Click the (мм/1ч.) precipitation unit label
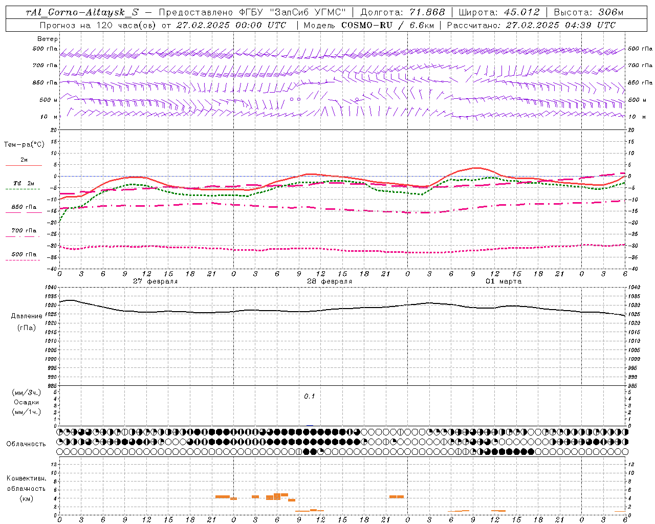 pyautogui.click(x=27, y=412)
